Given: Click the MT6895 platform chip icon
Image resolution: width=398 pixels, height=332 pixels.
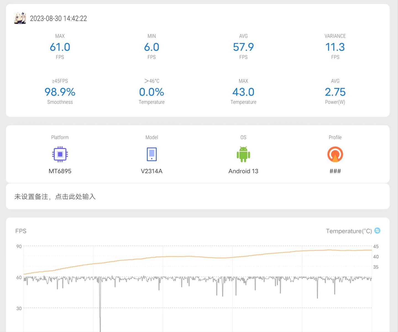Looking at the screenshot, I should 60,154.
